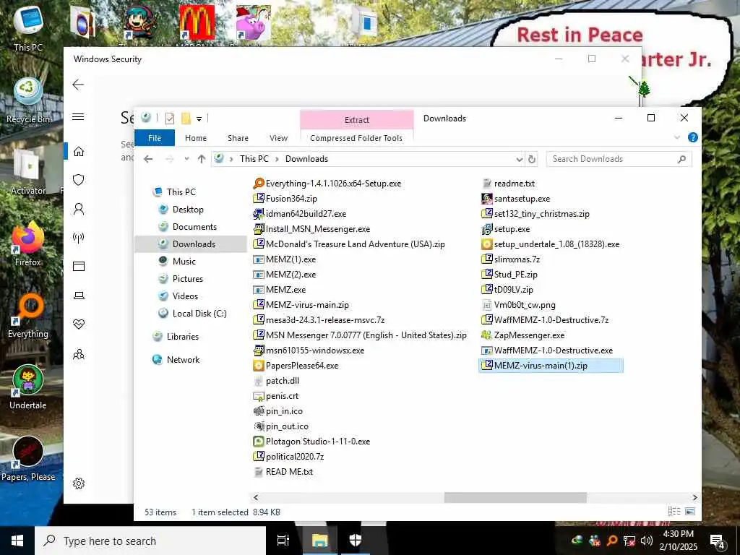Open the recent locations dropdown arrow
Screen dimensions: 740x555
pos(187,159)
